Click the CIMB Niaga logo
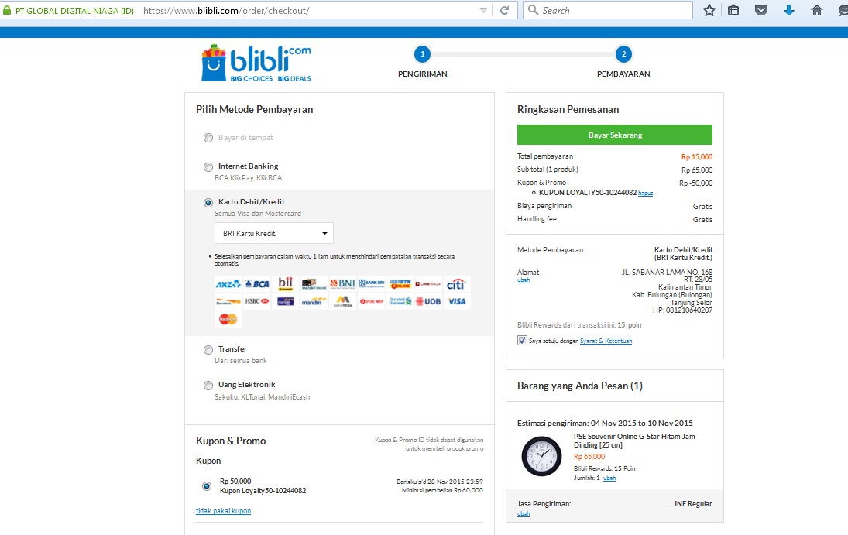The width and height of the screenshot is (848, 535). coord(428,284)
